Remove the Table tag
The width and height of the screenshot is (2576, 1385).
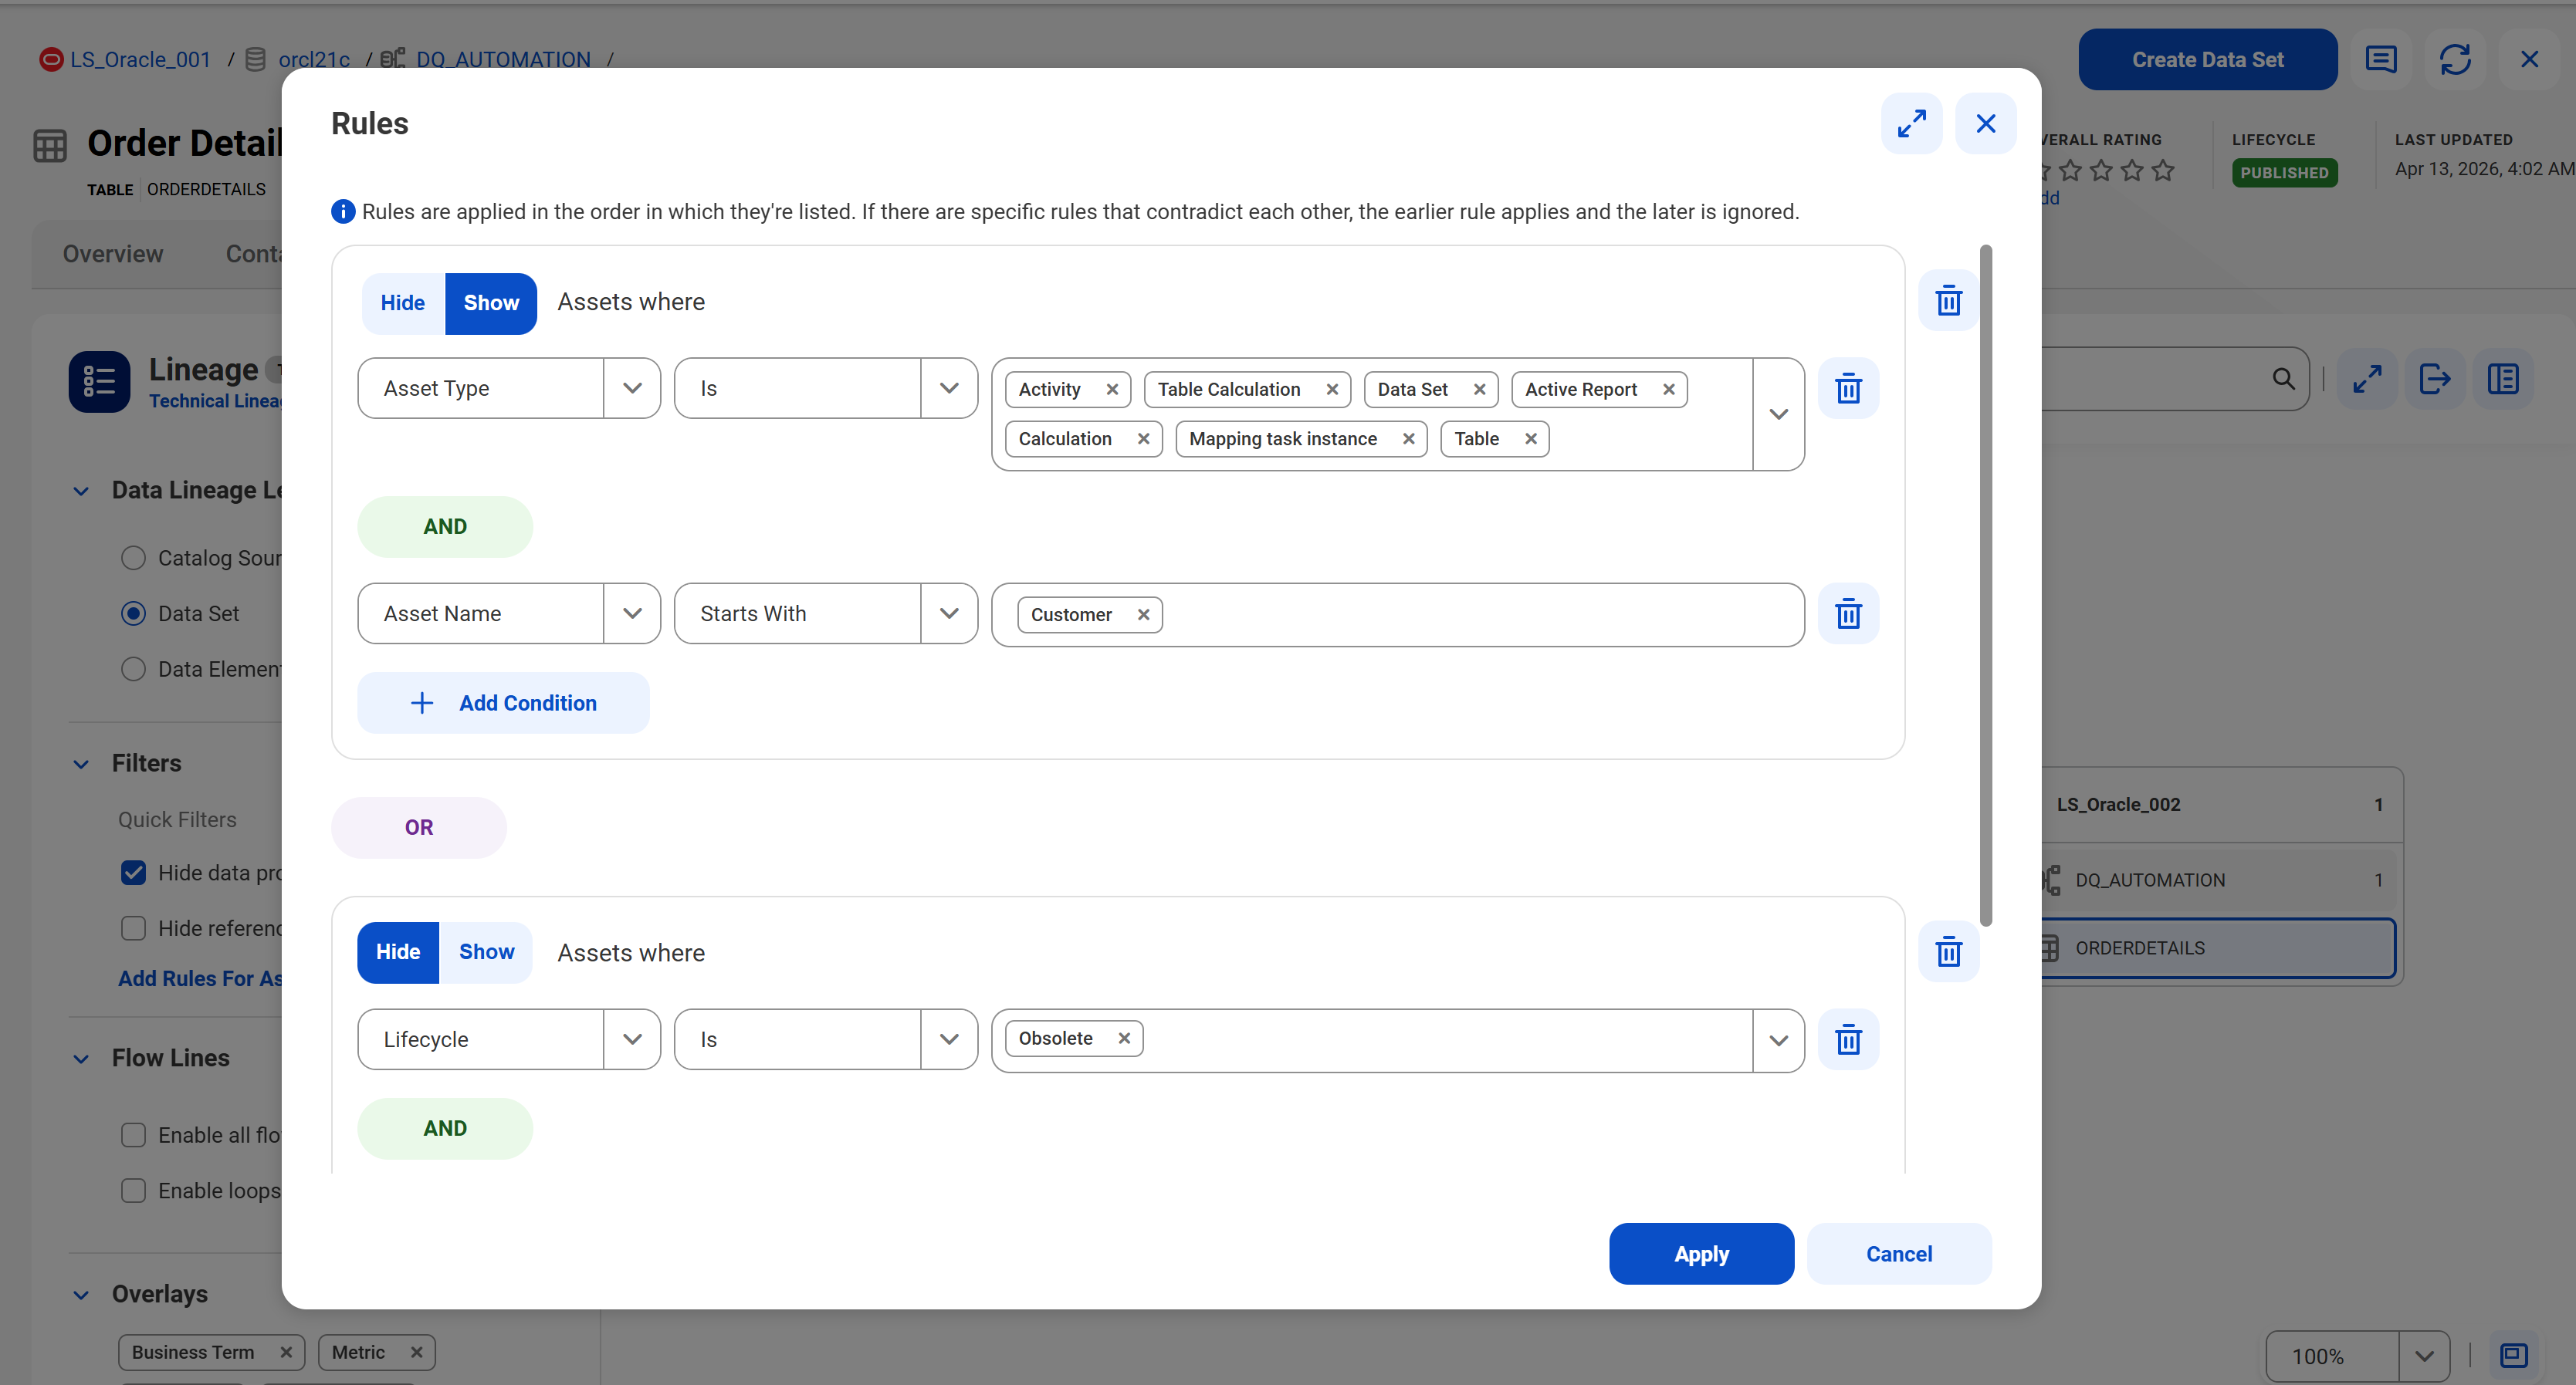1530,439
